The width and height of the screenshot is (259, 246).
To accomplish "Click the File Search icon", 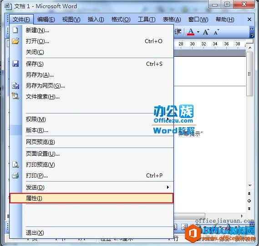I will pos(15,96).
